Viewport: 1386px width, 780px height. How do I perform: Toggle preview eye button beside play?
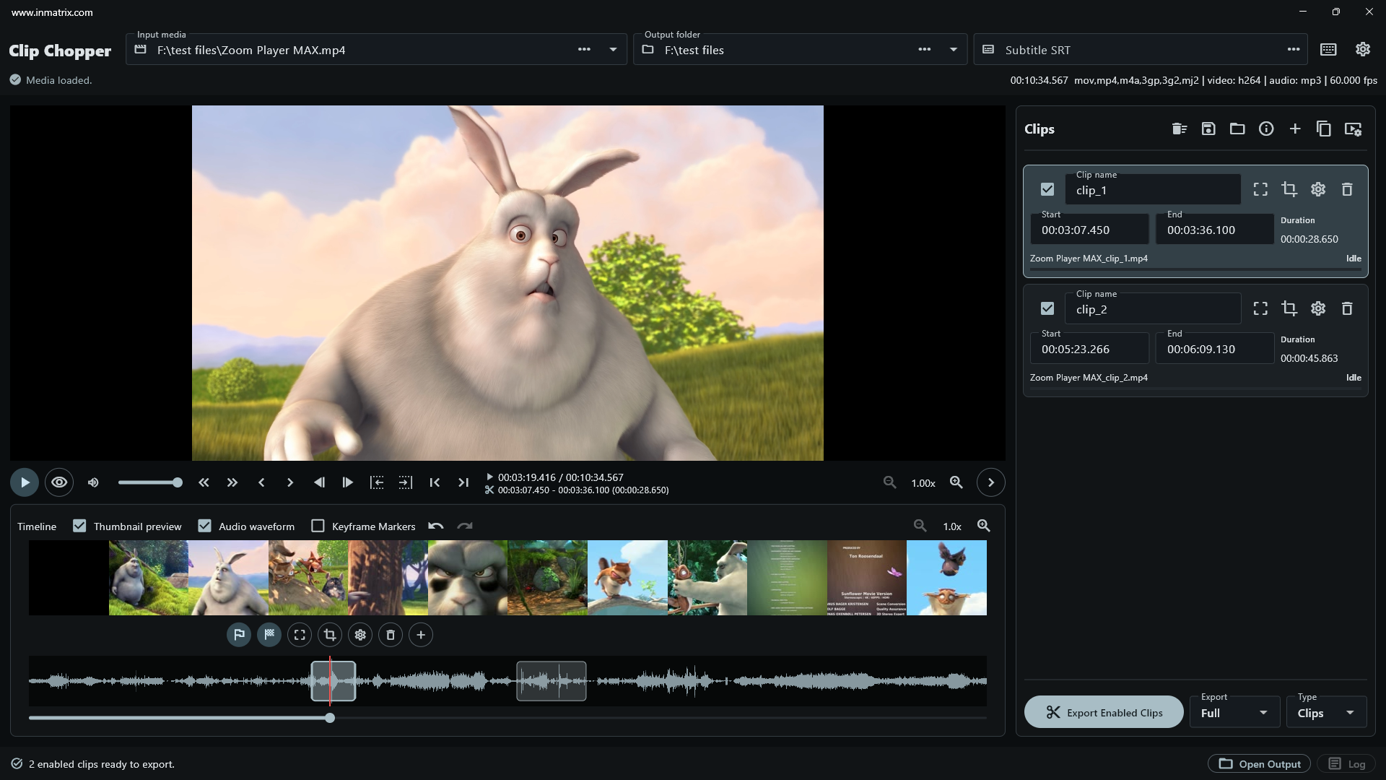(x=59, y=482)
